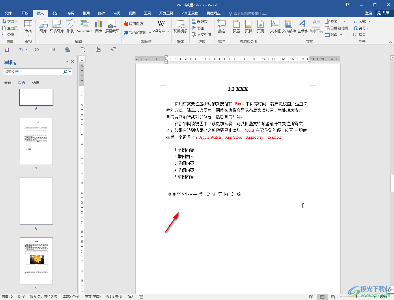This screenshot has height=300, width=394.
Task: Insert WordArt
Action: [x=302, y=27]
